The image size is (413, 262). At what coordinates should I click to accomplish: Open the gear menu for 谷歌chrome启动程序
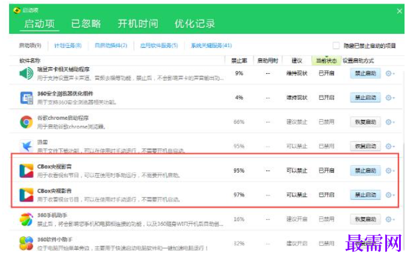click(390, 122)
